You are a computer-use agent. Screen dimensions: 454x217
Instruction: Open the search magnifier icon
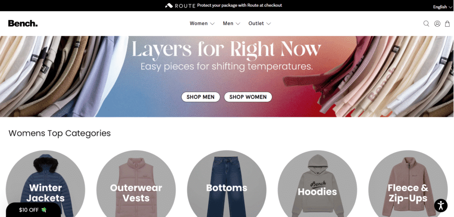[426, 24]
